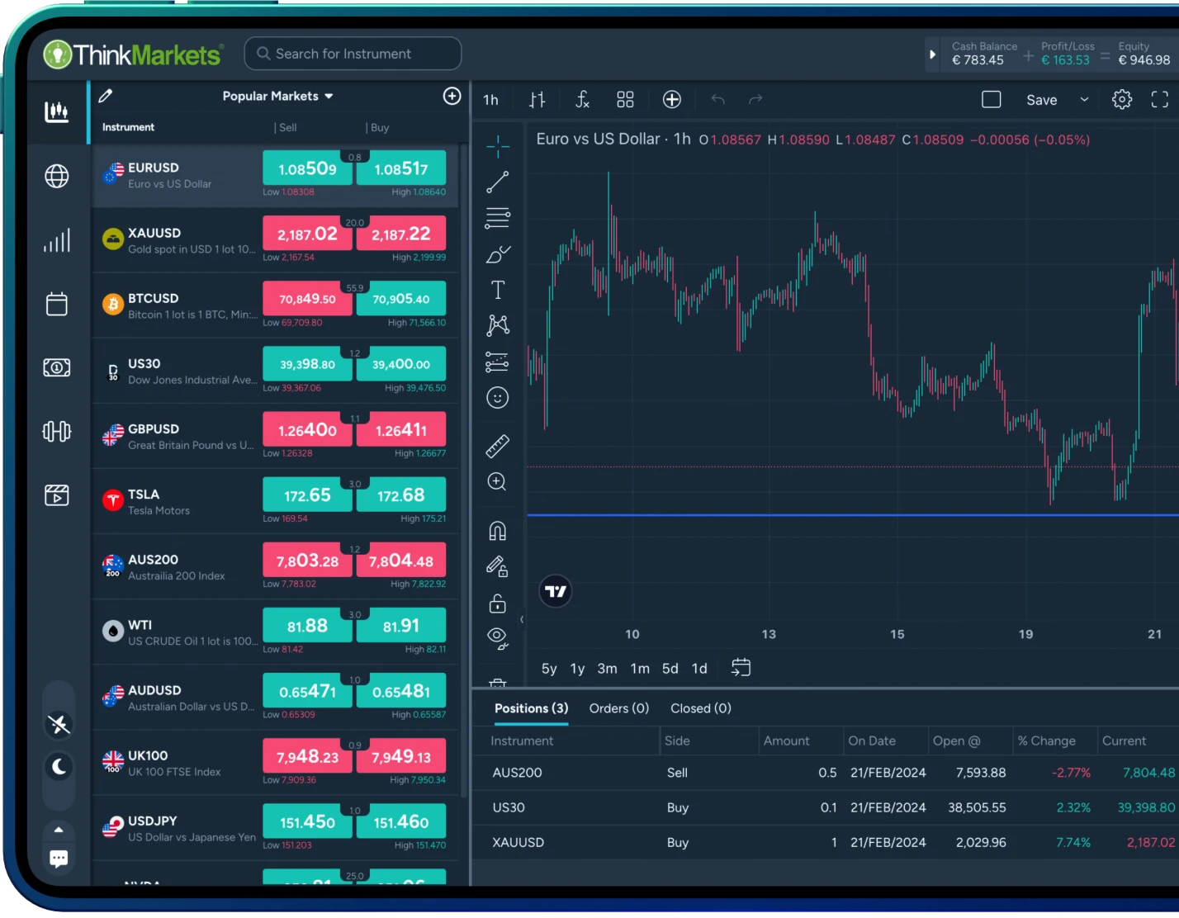Switch to the Orders tab
This screenshot has height=918, width=1179.
click(x=618, y=708)
